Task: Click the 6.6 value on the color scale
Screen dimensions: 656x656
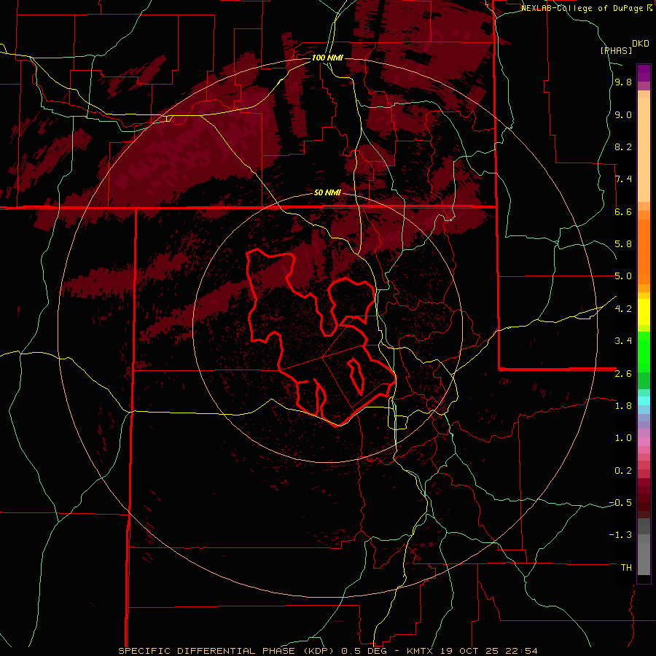Action: coord(623,211)
